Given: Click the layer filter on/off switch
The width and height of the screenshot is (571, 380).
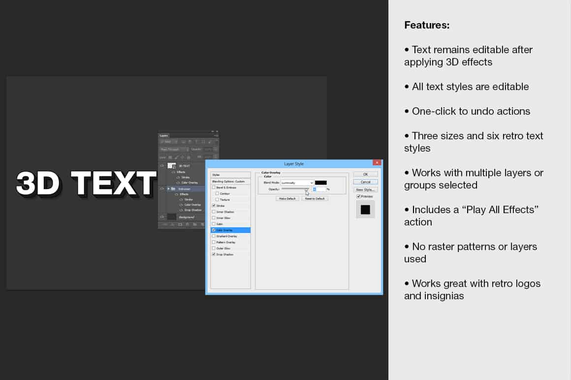Looking at the screenshot, I should [217, 140].
